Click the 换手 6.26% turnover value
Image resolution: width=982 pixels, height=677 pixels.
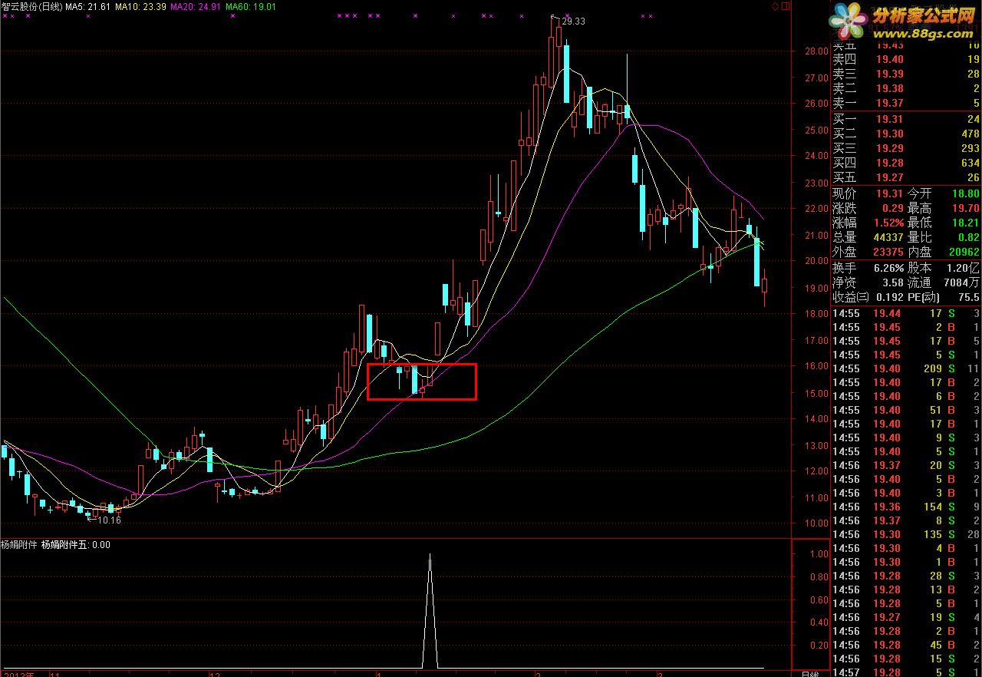click(x=888, y=268)
